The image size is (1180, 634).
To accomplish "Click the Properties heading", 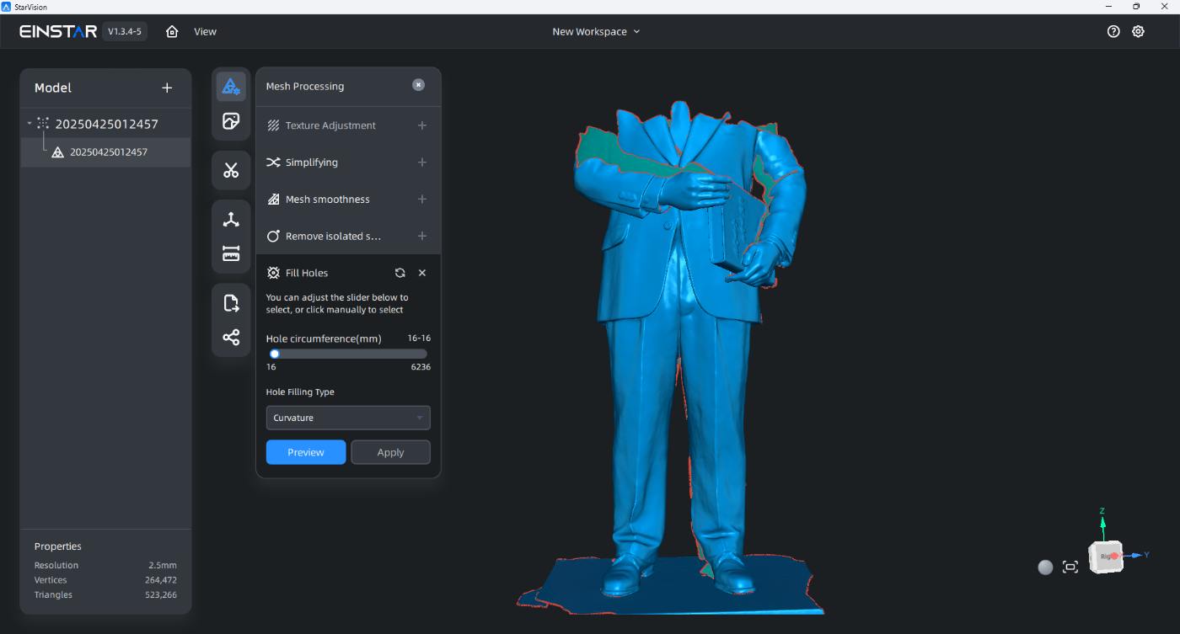I will click(x=58, y=546).
